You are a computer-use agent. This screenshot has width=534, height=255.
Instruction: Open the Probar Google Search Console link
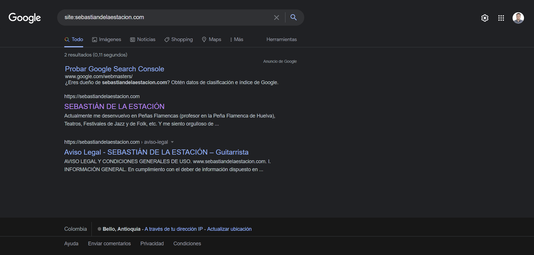pos(114,69)
